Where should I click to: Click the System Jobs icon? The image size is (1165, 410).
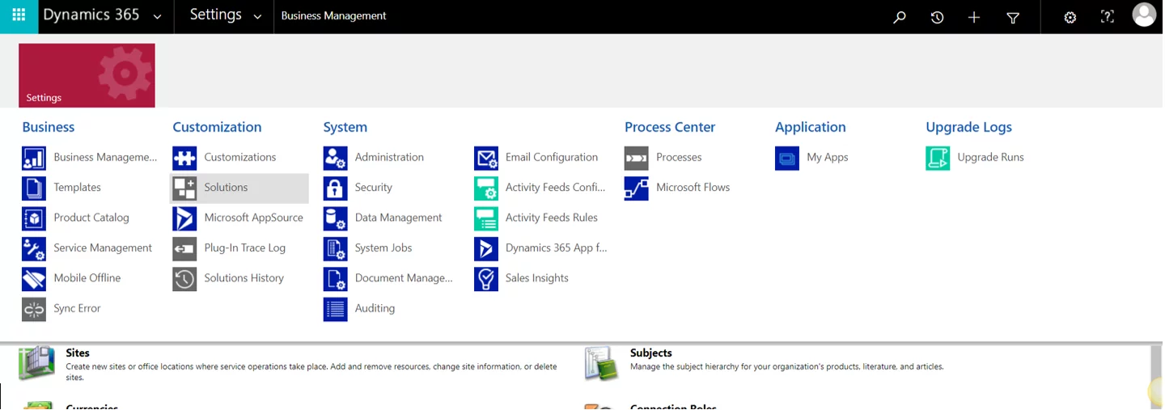point(335,248)
